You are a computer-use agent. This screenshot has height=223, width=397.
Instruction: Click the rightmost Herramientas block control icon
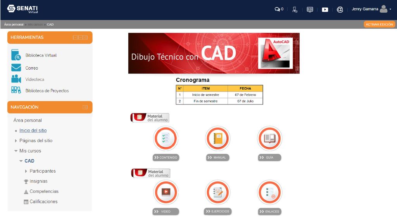coord(85,38)
